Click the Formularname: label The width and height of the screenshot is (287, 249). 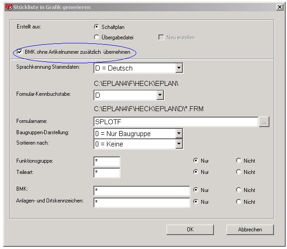click(32, 121)
